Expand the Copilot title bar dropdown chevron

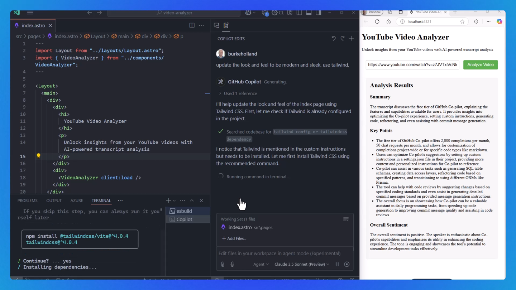pos(254,13)
